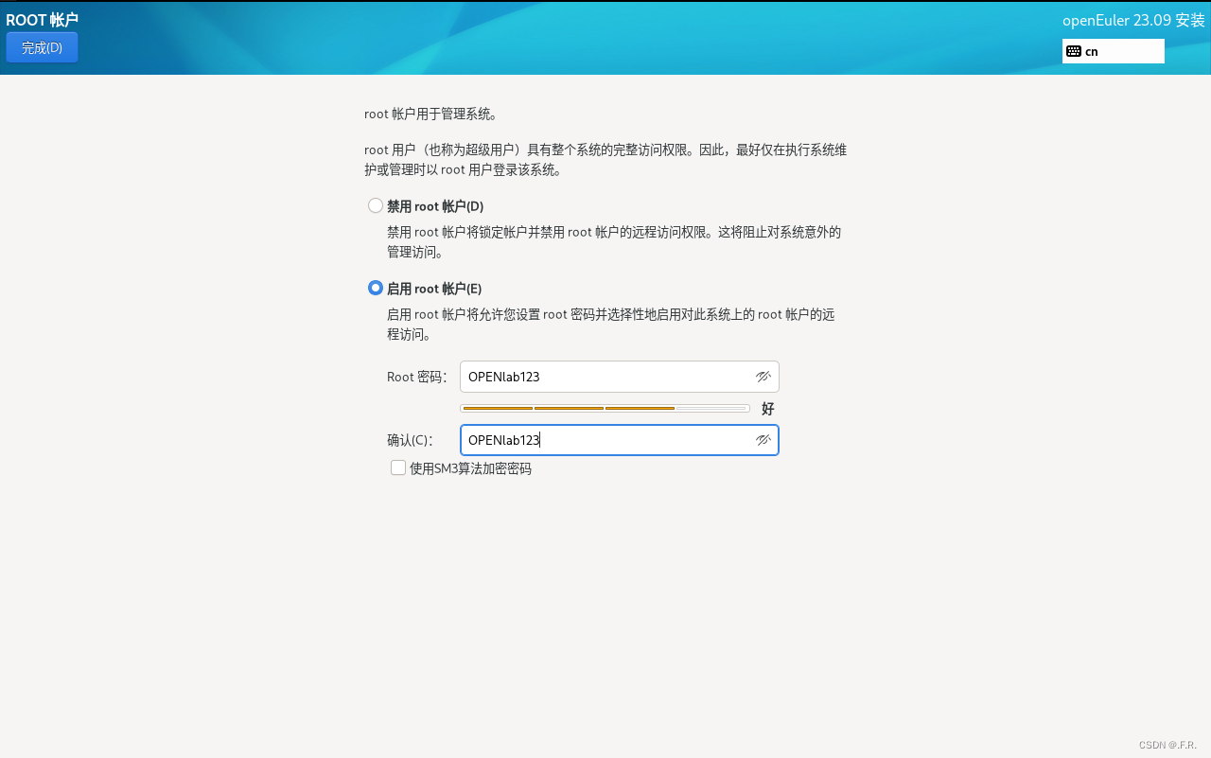Open the cn keyboard layout indicator
Viewport: 1211px width, 758px height.
pos(1114,51)
